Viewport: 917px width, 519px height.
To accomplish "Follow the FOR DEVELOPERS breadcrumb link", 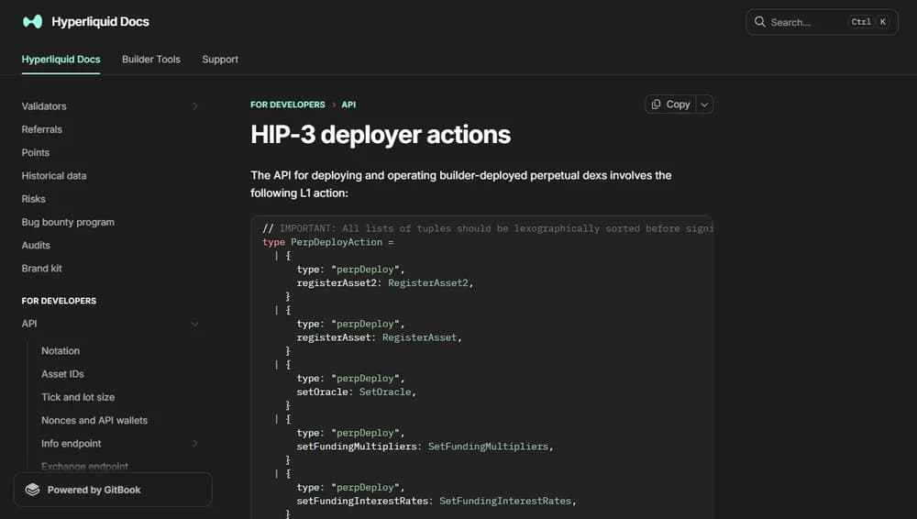I will click(x=288, y=105).
